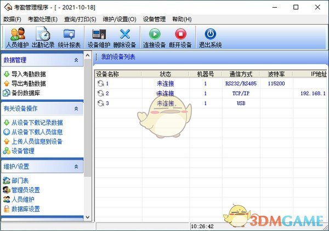Collapse the 数据管理 panel
Viewport: 329px width, 231px height.
point(76,60)
